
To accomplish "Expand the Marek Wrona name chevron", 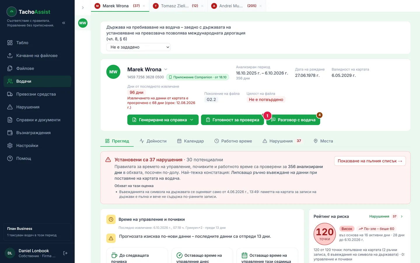I will pyautogui.click(x=166, y=69).
